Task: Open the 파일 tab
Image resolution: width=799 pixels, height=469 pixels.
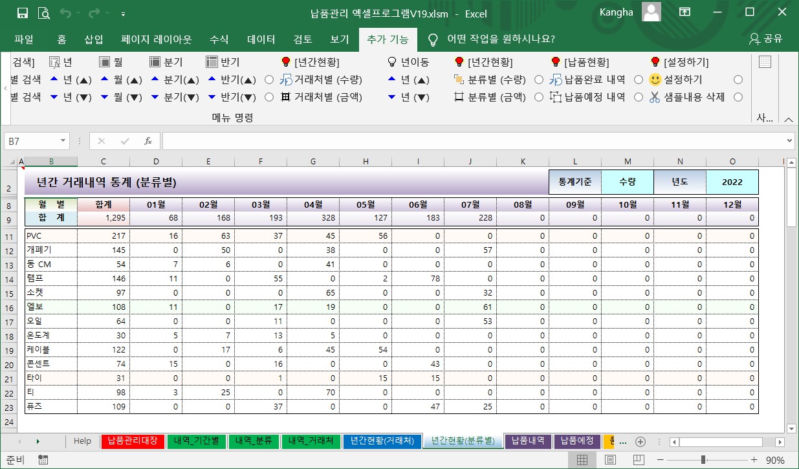Action: [23, 39]
